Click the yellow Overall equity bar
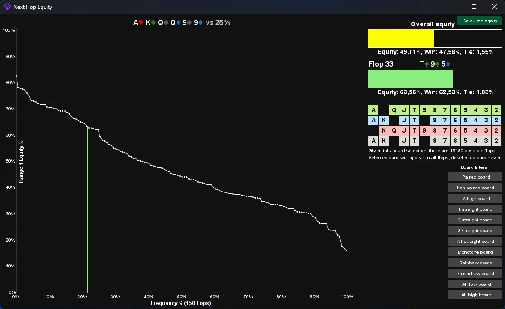The image size is (505, 309). coord(401,39)
